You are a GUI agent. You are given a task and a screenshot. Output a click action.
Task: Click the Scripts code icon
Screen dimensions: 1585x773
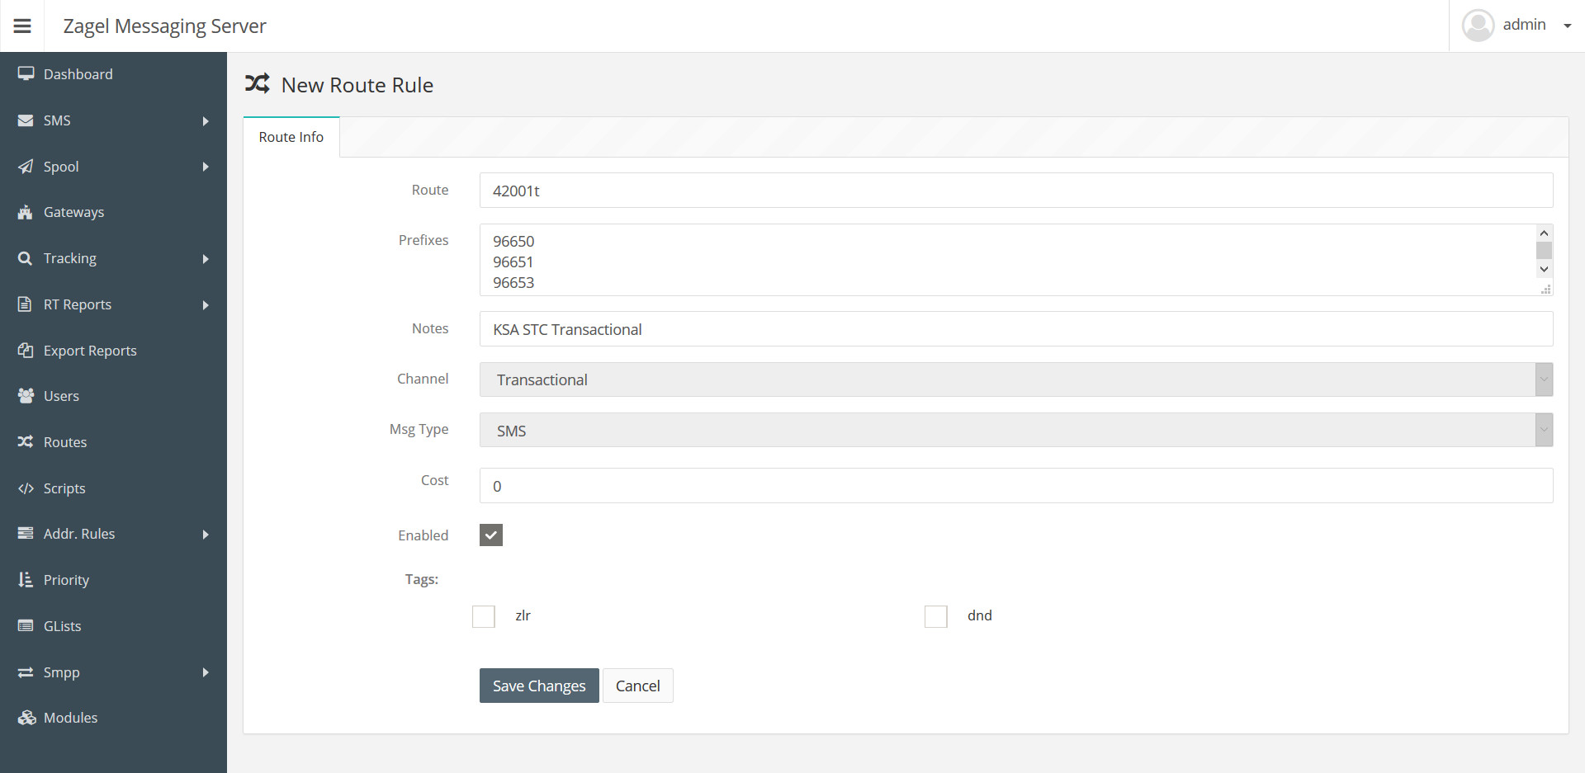tap(26, 488)
